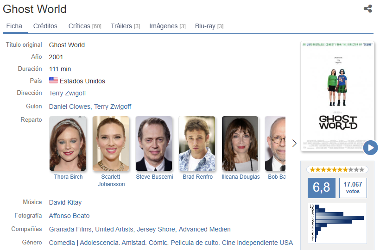
Task: Open the Críticas tab
Action: pyautogui.click(x=85, y=26)
